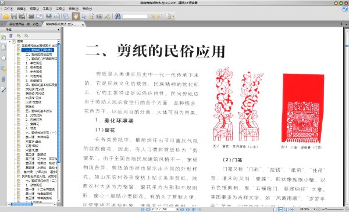Open the Pages panel sidebar icon

[3, 47]
